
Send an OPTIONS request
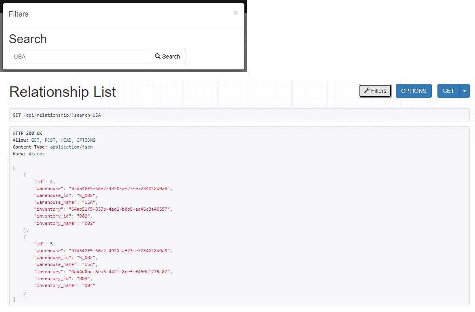tap(414, 91)
